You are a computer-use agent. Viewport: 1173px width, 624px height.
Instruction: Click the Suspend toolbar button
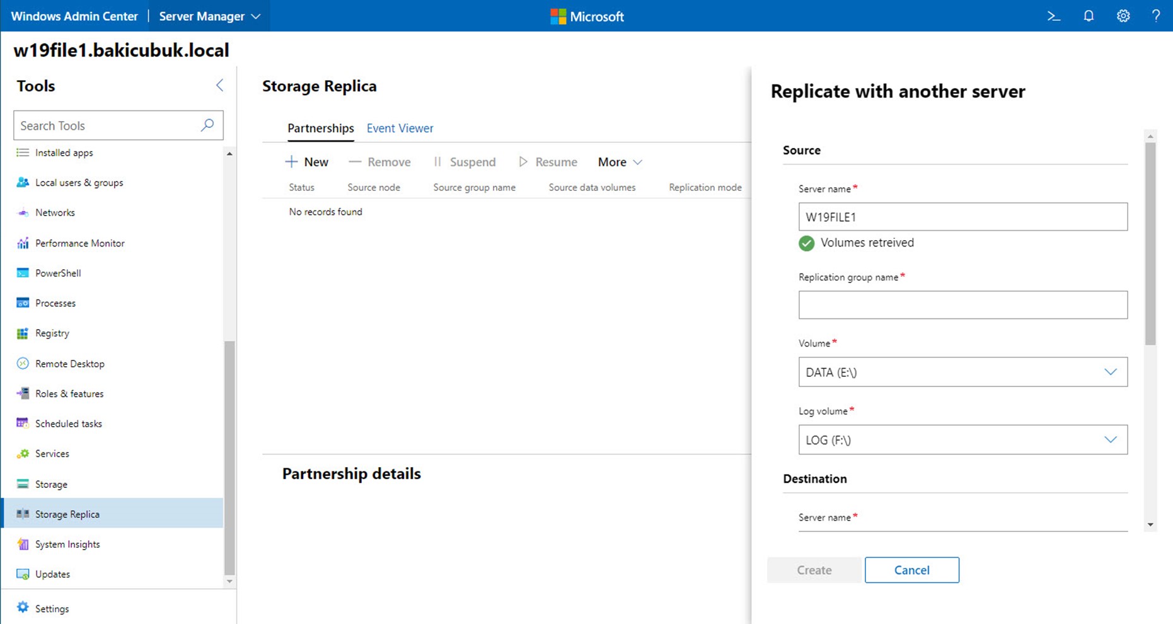point(465,162)
